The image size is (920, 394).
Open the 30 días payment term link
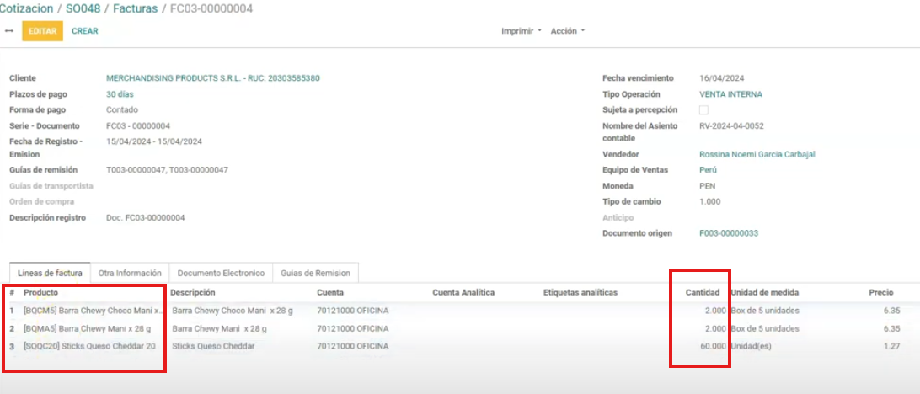click(x=120, y=94)
